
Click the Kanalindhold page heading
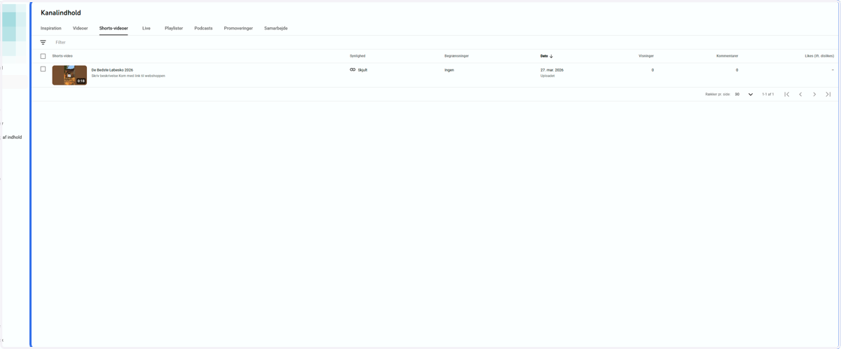click(x=61, y=13)
